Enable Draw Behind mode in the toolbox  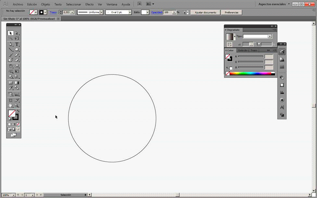[13, 129]
